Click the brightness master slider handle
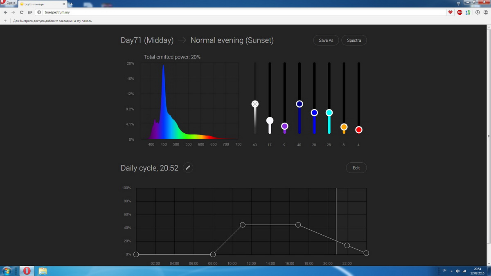The width and height of the screenshot is (491, 276). tap(255, 104)
